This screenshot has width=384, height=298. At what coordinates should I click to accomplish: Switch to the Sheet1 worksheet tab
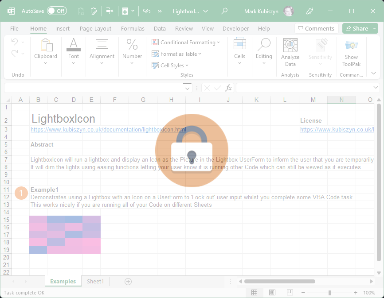point(95,282)
